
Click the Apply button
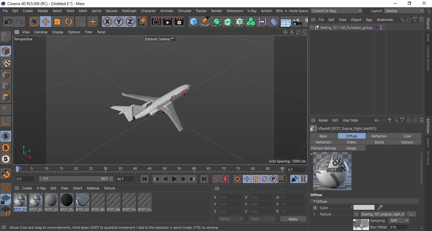tap(293, 219)
